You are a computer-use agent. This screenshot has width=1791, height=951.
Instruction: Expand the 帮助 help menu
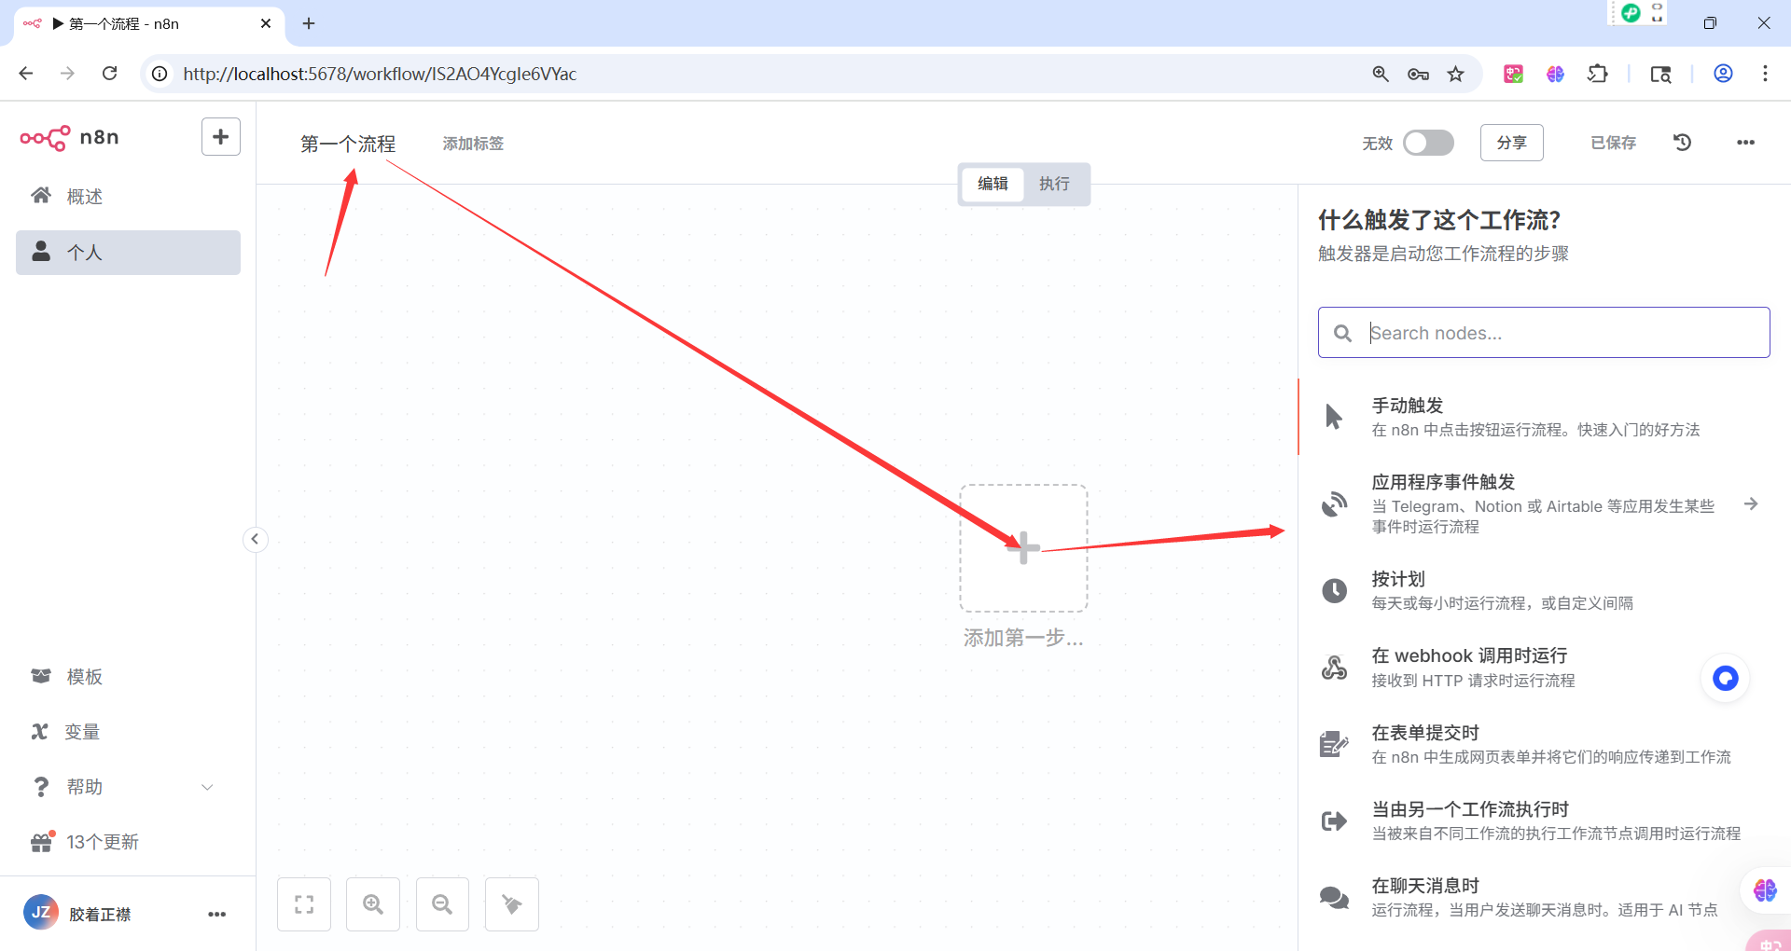128,787
